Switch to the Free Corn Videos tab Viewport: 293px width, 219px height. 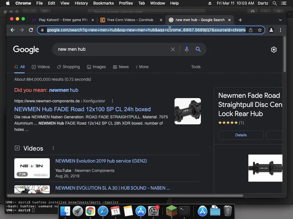(130, 20)
